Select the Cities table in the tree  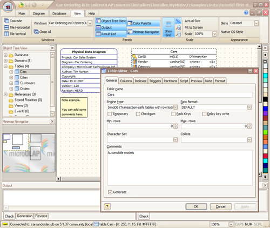24,77
